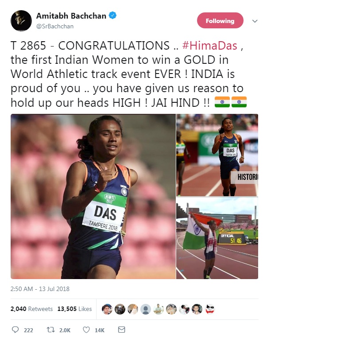Click the reply speech bubble icon
The height and width of the screenshot is (338, 356).
point(15,330)
